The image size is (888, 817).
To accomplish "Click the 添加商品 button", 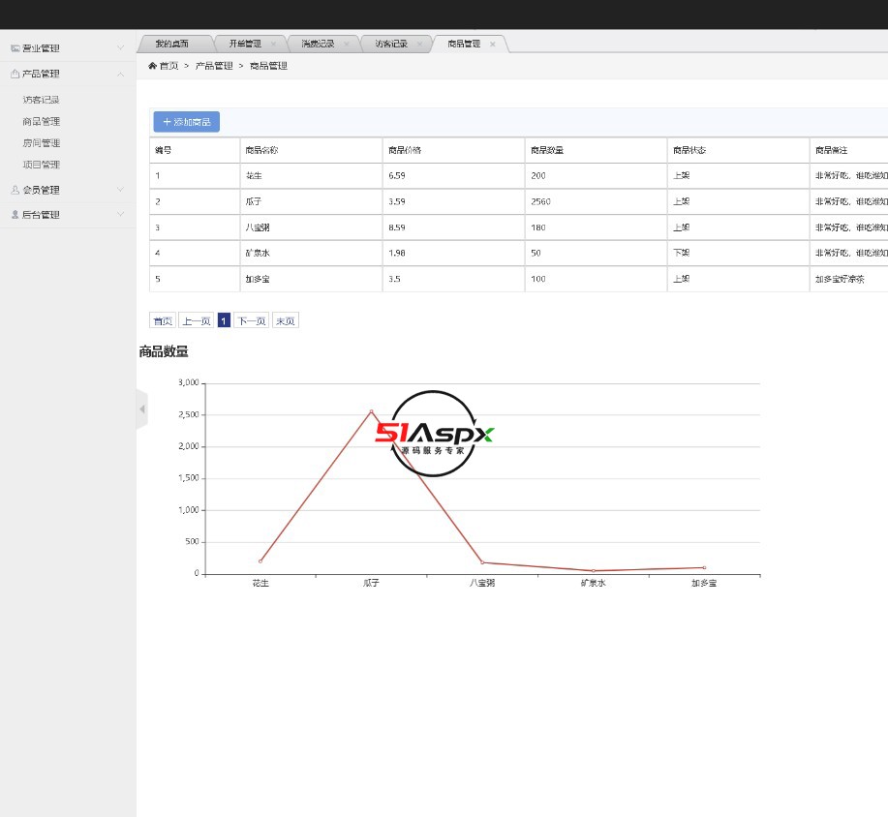I will [186, 122].
